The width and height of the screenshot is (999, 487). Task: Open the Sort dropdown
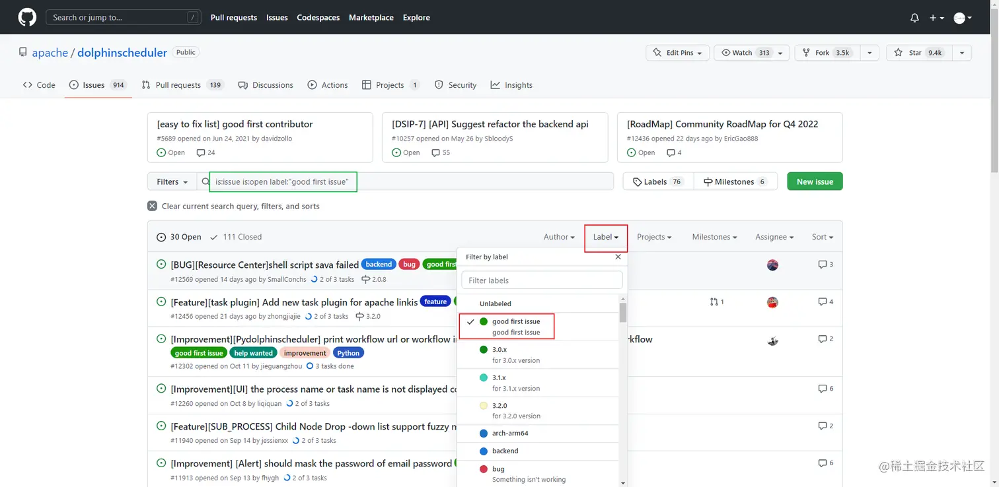823,237
